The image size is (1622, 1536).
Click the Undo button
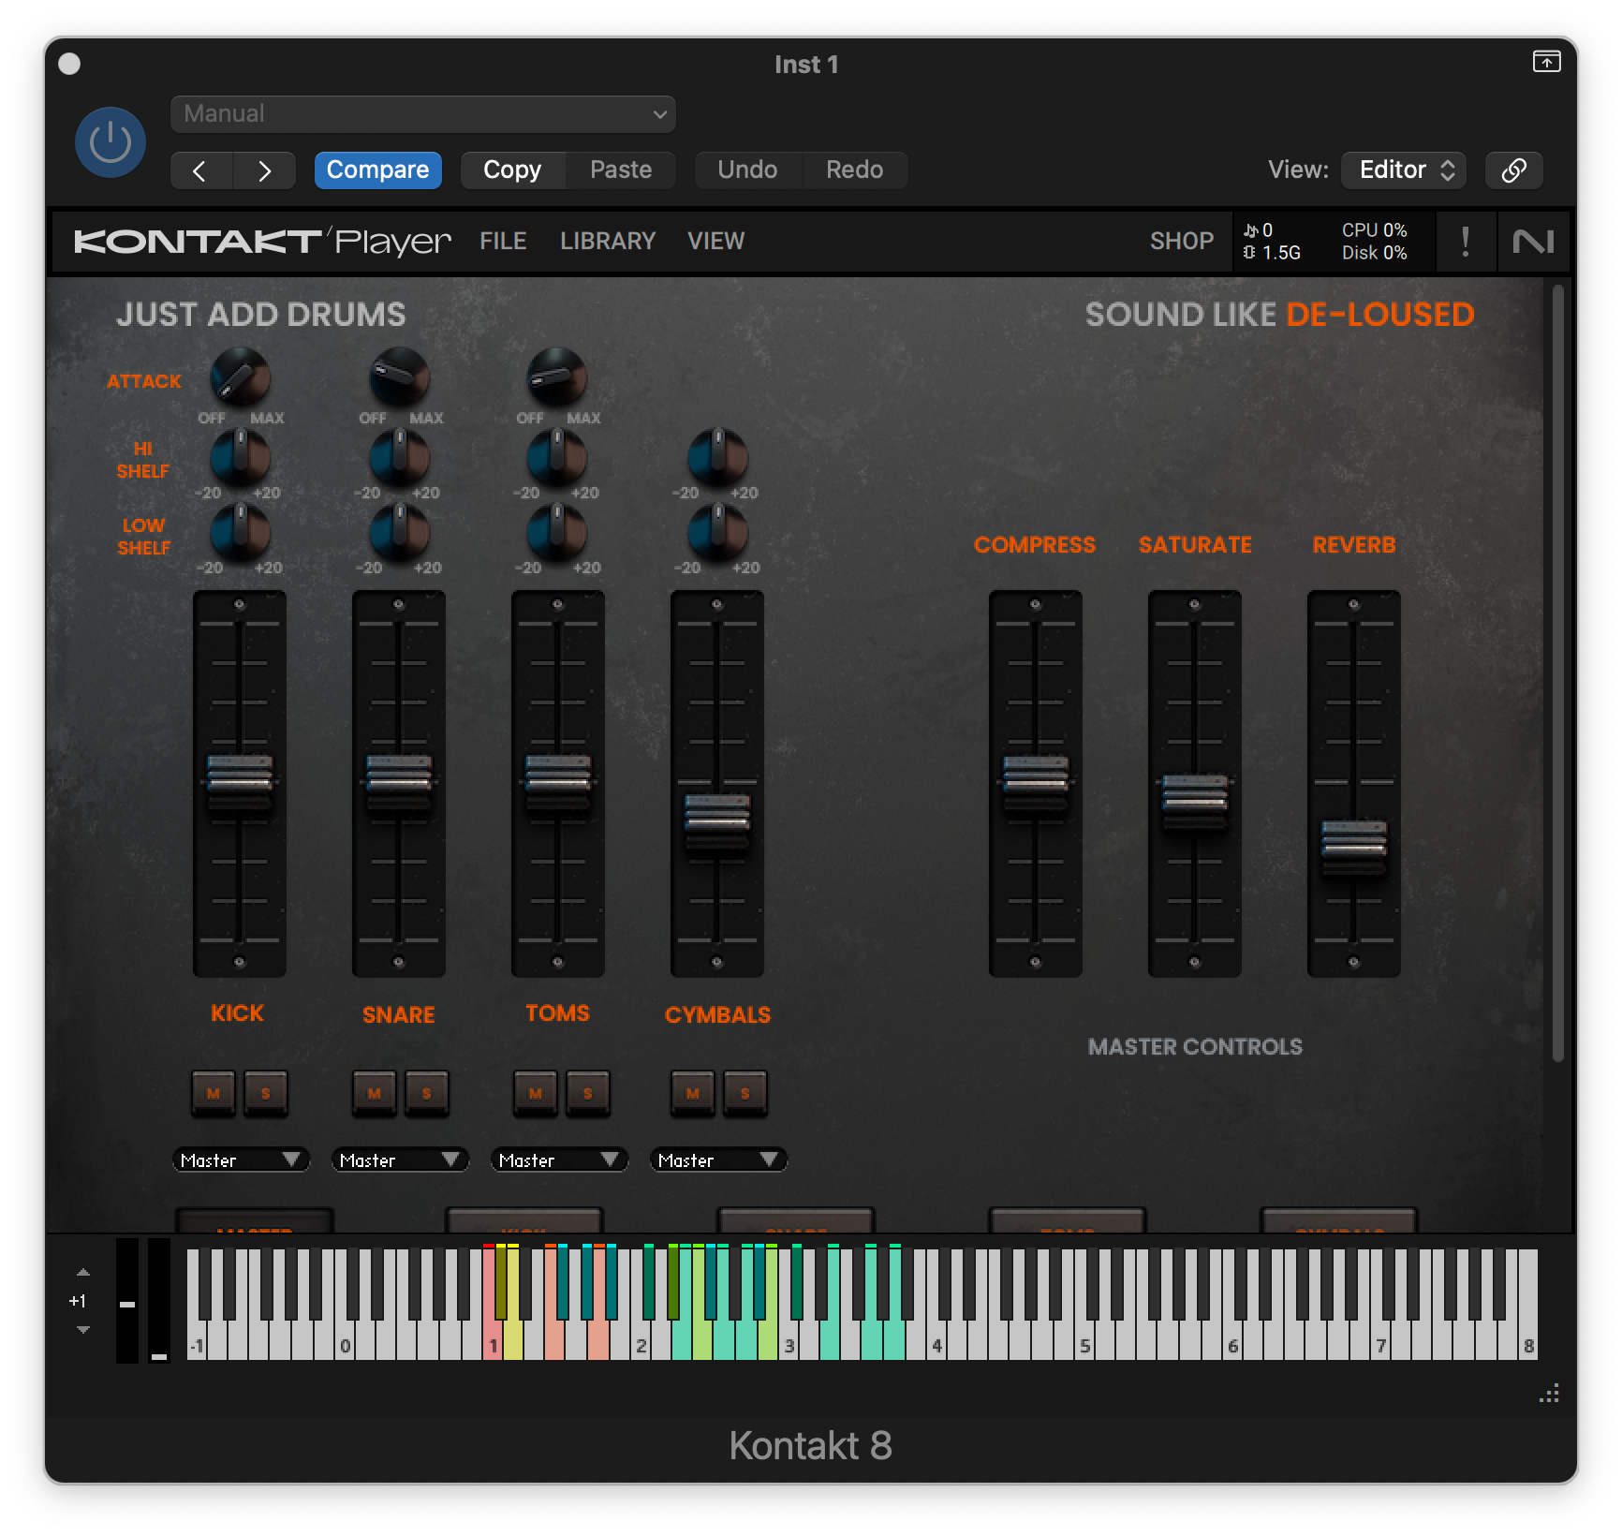(x=747, y=170)
